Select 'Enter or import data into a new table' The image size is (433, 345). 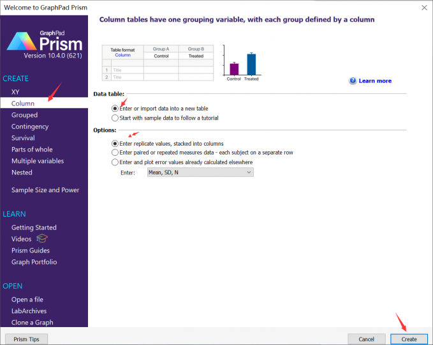[x=115, y=109]
